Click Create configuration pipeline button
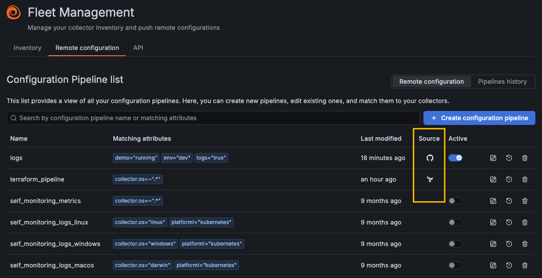The image size is (542, 278). tap(479, 118)
